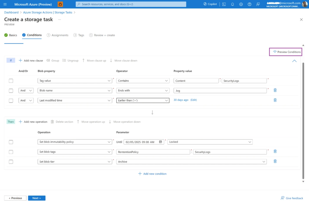The height and width of the screenshot is (206, 309).
Task: Select the Last modified time row checkbox
Action: pos(11,100)
